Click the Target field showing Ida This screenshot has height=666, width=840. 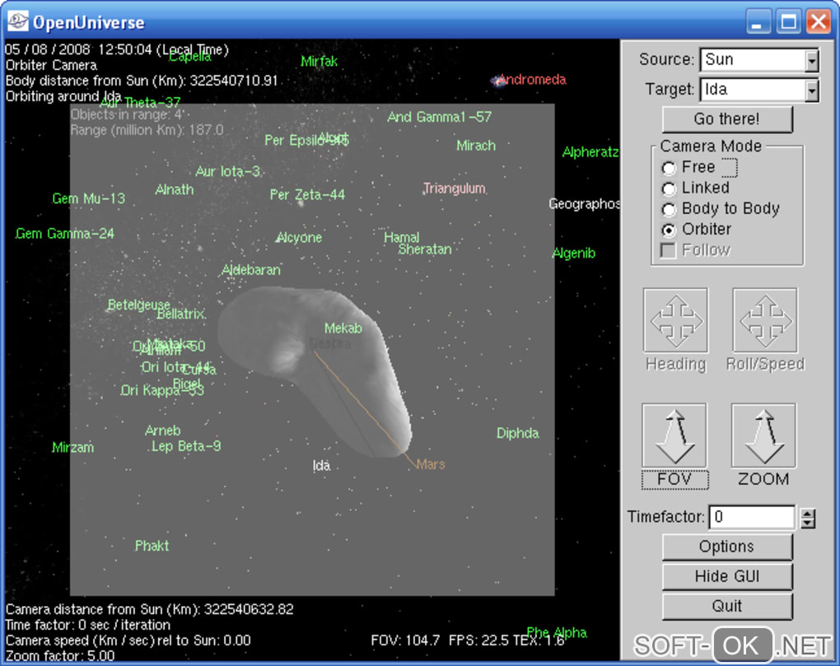[752, 90]
